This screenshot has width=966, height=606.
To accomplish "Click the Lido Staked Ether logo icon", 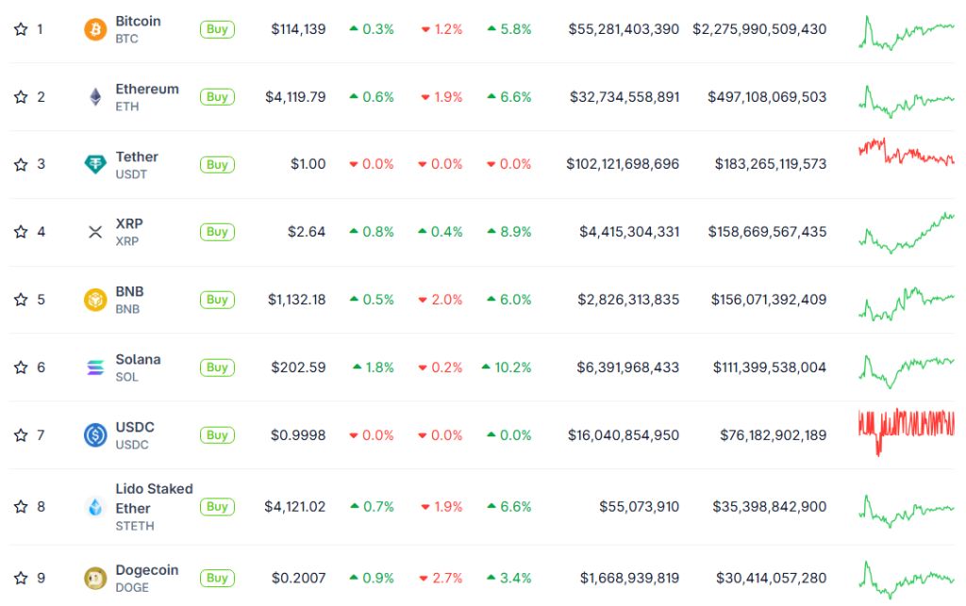I will click(x=95, y=507).
